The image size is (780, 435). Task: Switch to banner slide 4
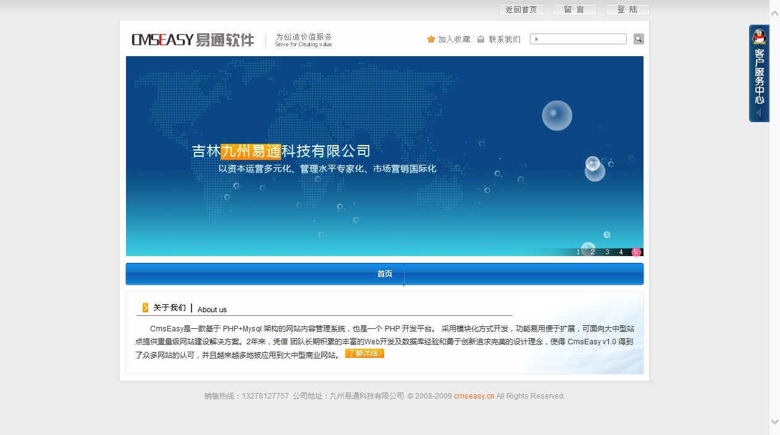(x=621, y=252)
